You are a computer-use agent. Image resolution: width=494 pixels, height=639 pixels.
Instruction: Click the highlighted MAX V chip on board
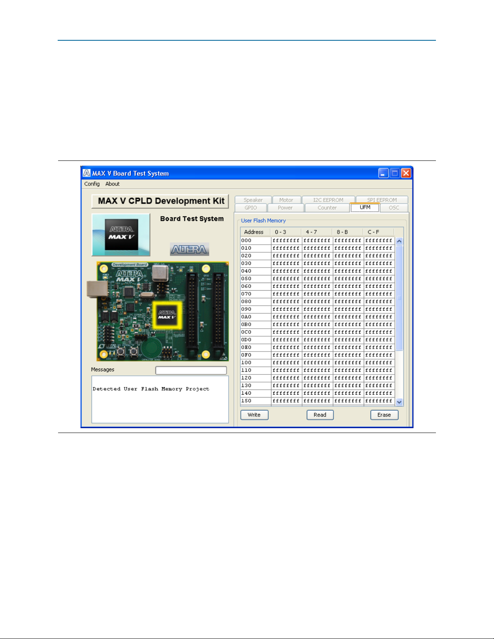click(x=167, y=315)
